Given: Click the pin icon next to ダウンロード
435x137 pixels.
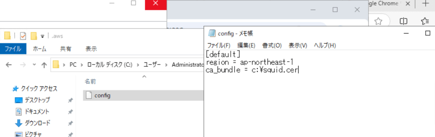Looking at the screenshot, I should coord(70,123).
